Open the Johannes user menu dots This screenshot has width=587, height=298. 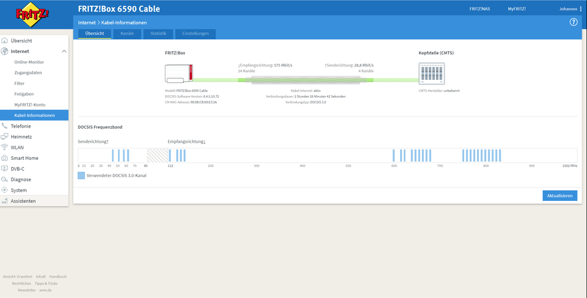coord(581,9)
